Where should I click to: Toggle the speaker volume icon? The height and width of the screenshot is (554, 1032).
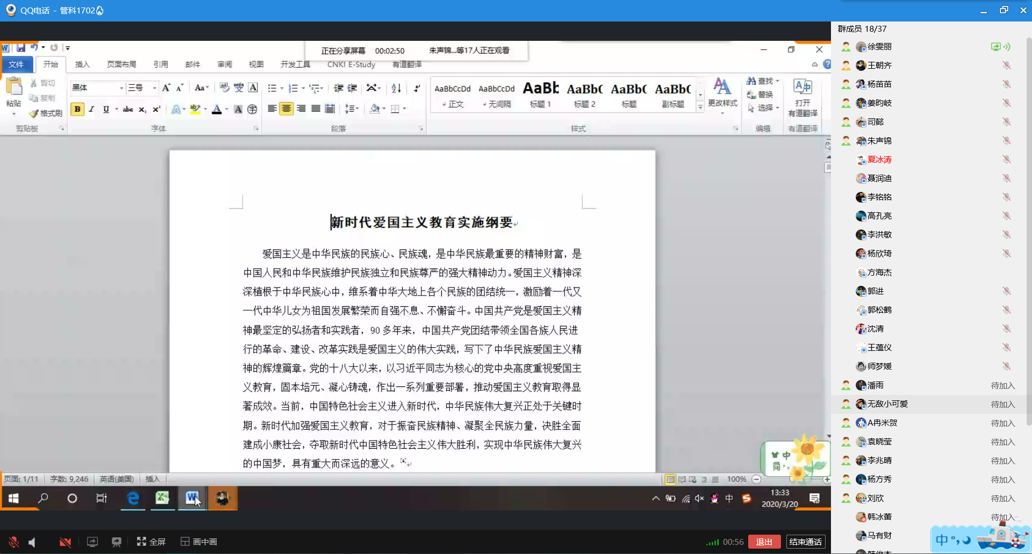[32, 542]
